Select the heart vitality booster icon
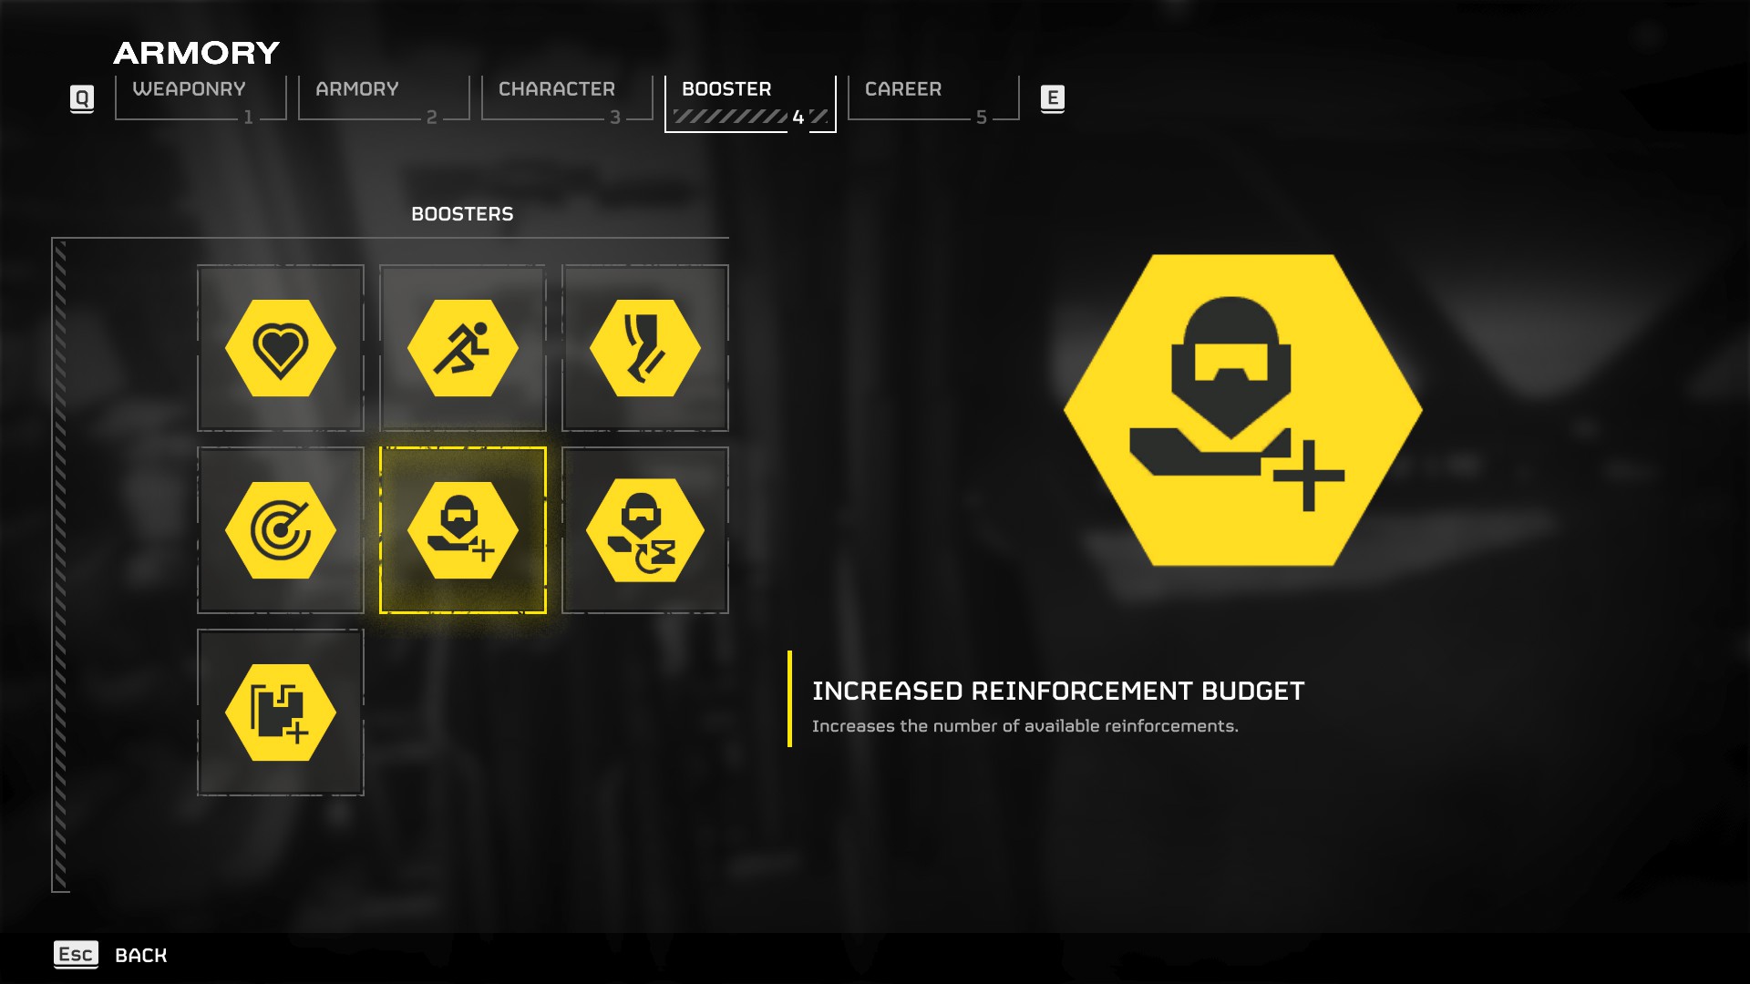 tap(281, 348)
